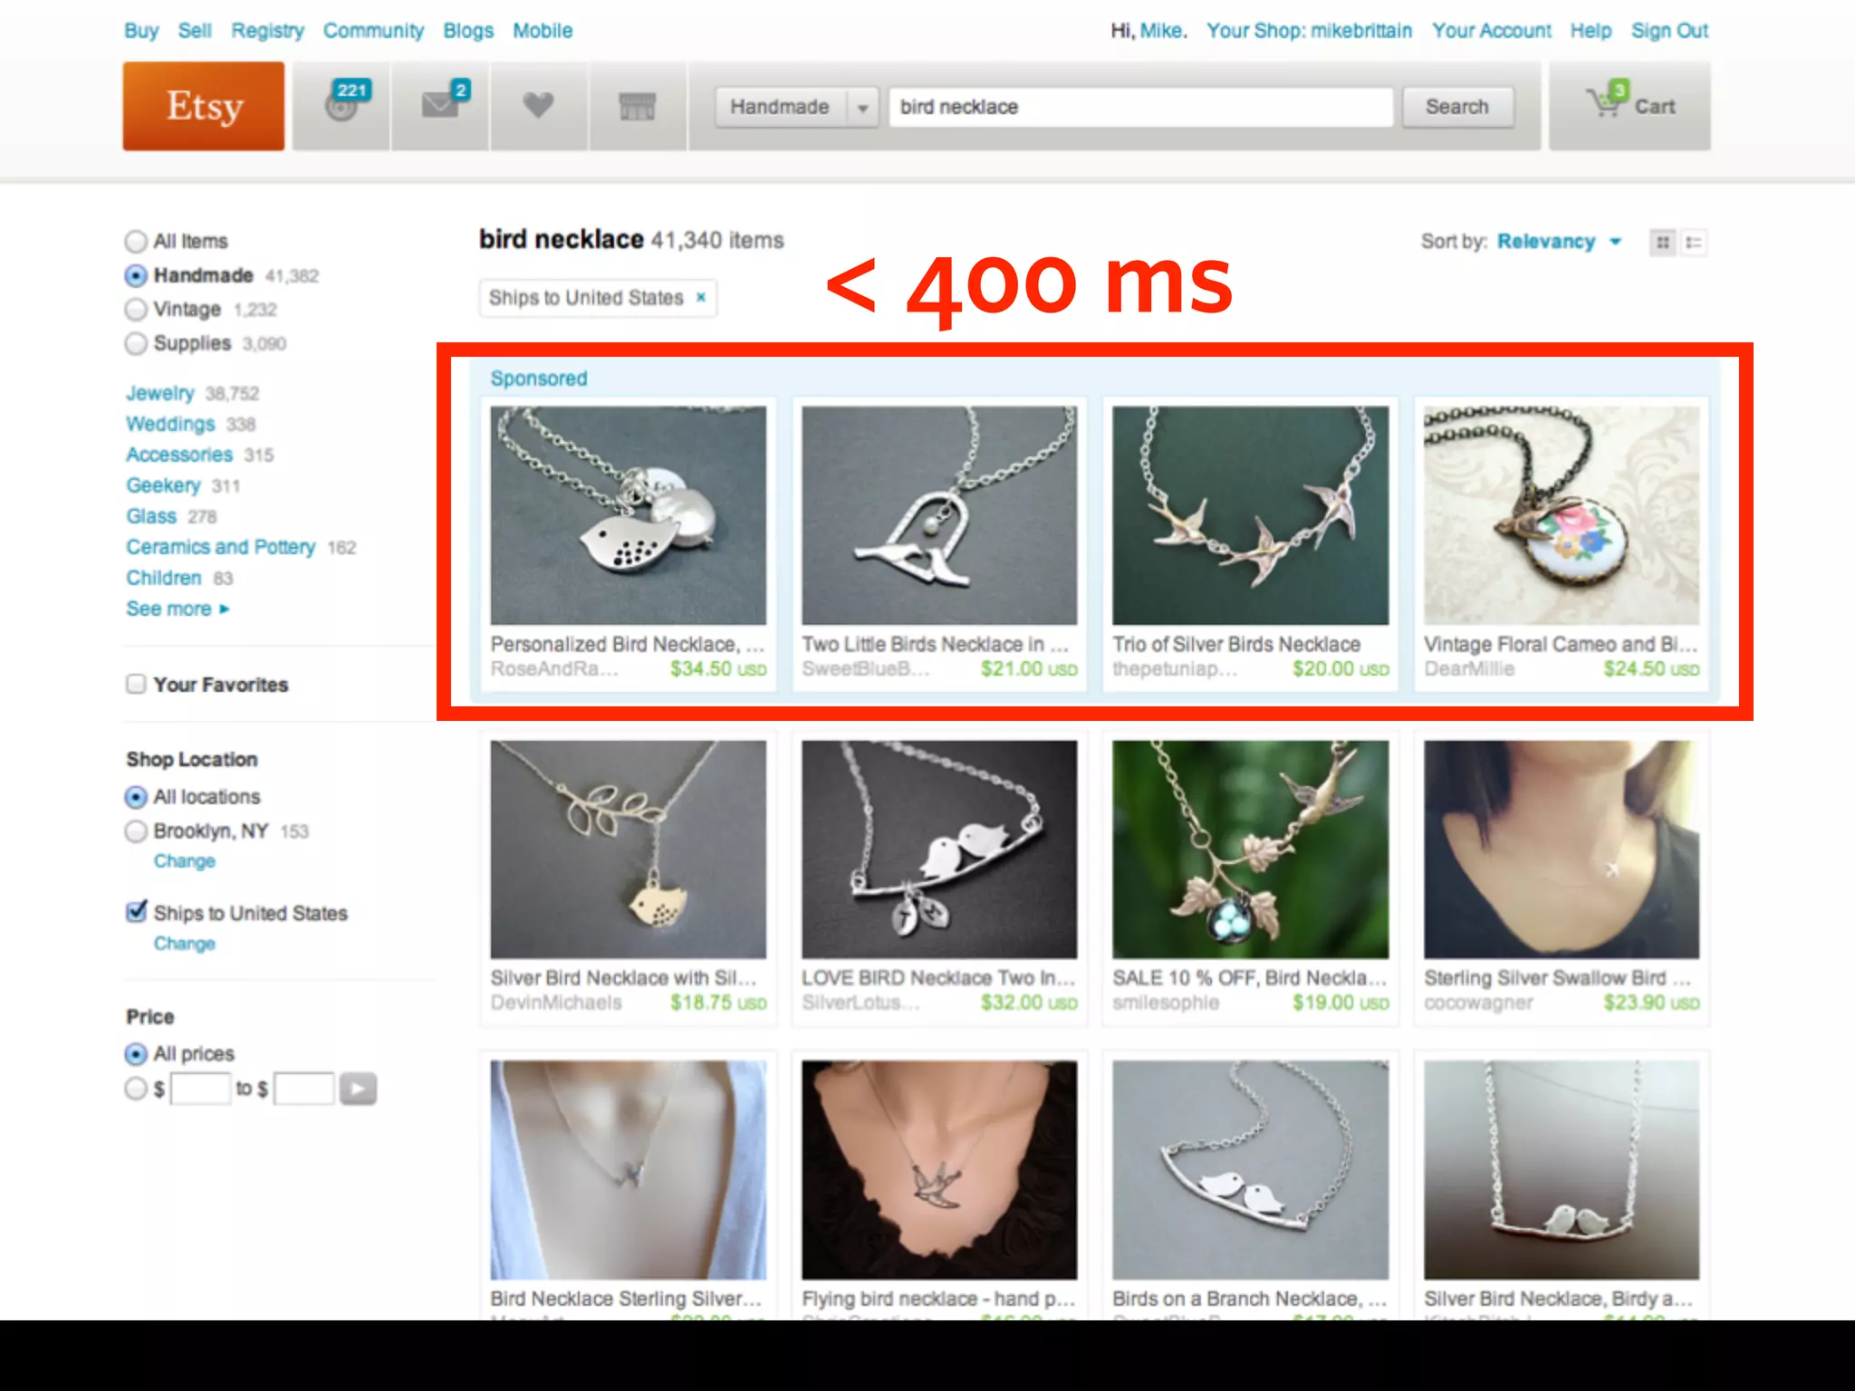
Task: Filter by Geekery category
Action: pos(163,485)
